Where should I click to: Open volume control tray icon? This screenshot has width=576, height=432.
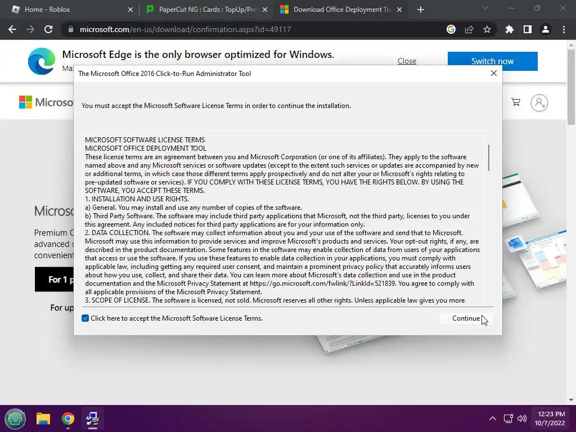[521, 418]
